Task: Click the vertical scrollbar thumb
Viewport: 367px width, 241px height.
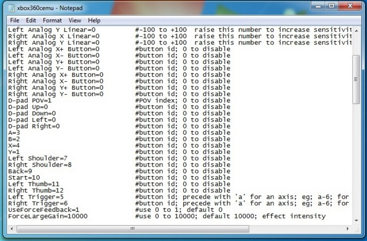Action: coord(356,79)
